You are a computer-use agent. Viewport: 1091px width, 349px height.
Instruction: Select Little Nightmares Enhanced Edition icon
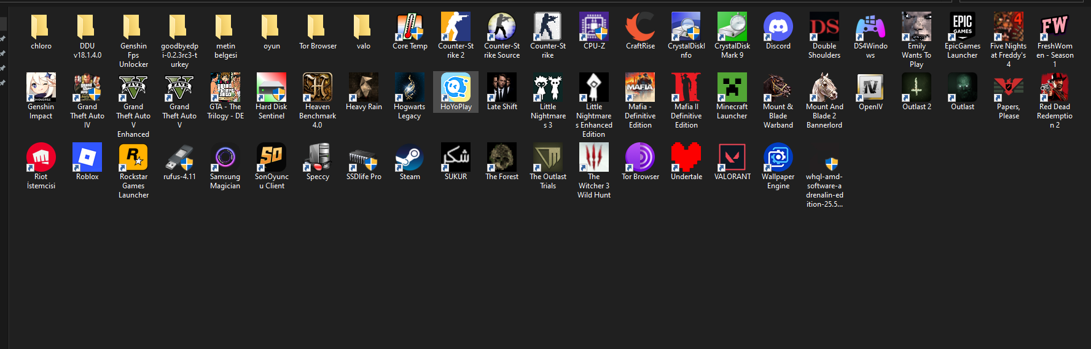pos(594,87)
